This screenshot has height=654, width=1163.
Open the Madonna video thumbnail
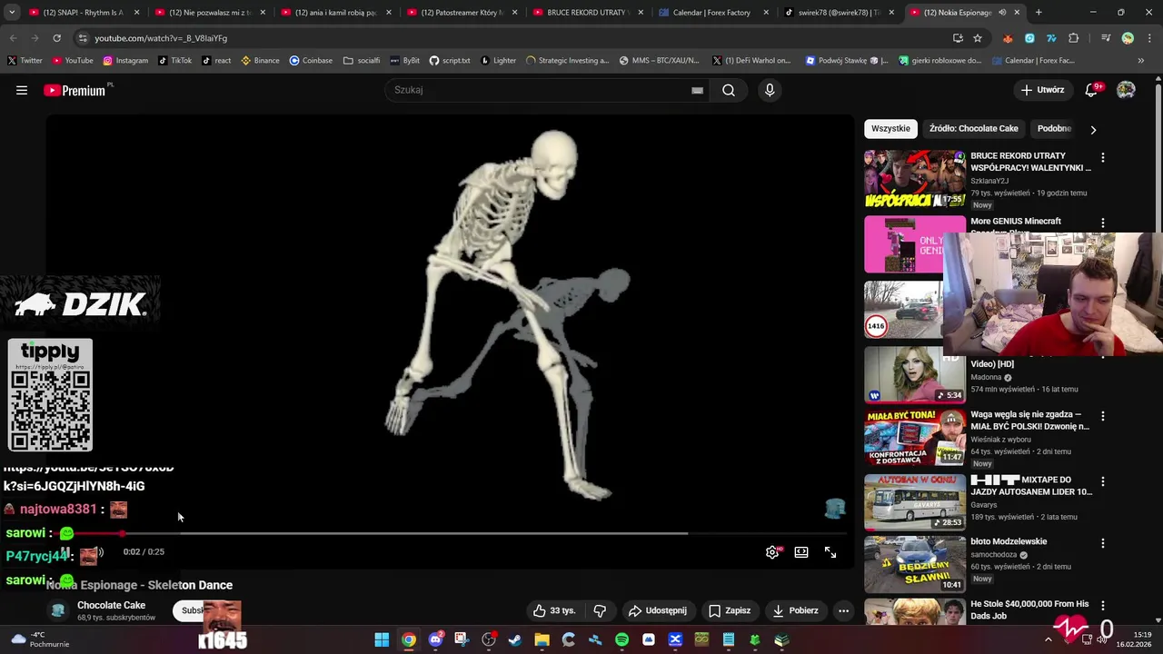click(x=914, y=374)
